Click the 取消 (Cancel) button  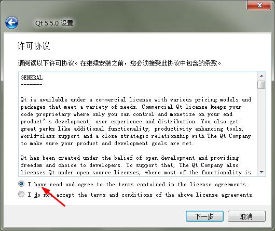(246, 216)
